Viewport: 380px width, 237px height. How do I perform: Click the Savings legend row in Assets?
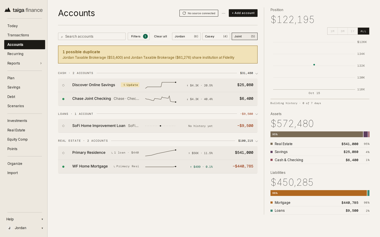click(320, 152)
